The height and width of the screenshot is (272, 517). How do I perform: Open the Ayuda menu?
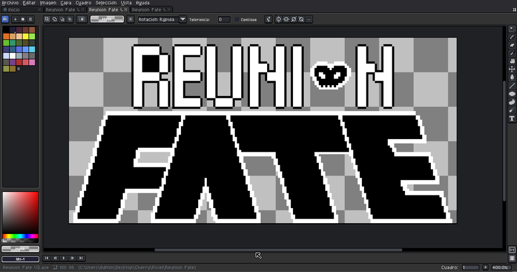coord(143,3)
